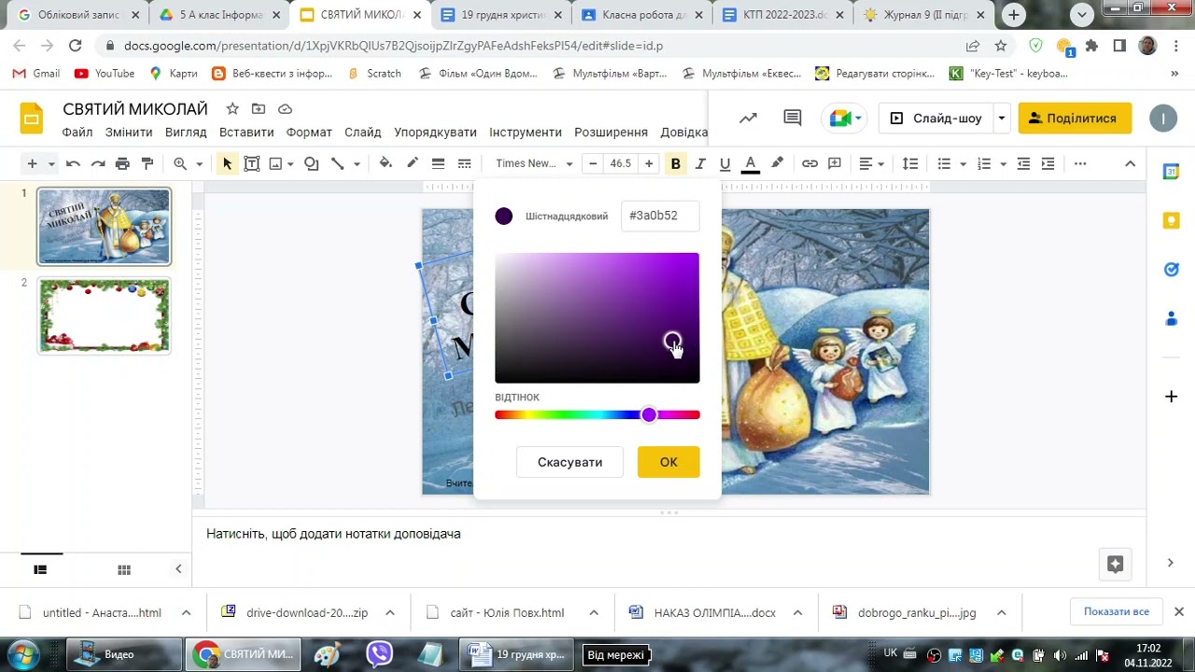This screenshot has width=1195, height=672.
Task: Expand the numbered list dropdown
Action: click(1003, 163)
